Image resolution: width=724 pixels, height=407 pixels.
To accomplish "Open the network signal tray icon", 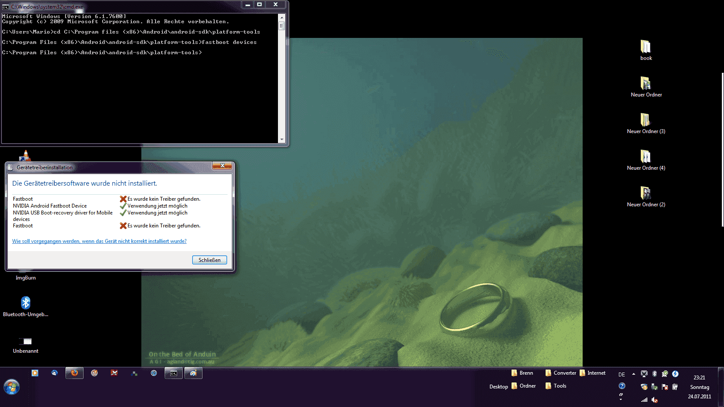I will click(644, 400).
